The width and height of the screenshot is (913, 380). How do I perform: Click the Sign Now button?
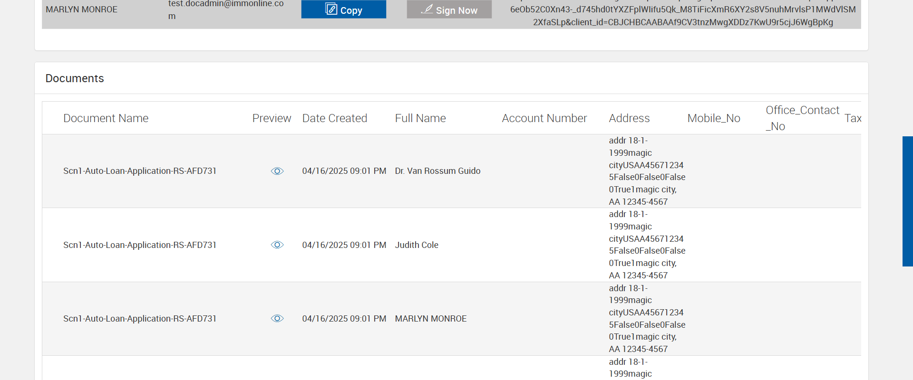coord(449,9)
